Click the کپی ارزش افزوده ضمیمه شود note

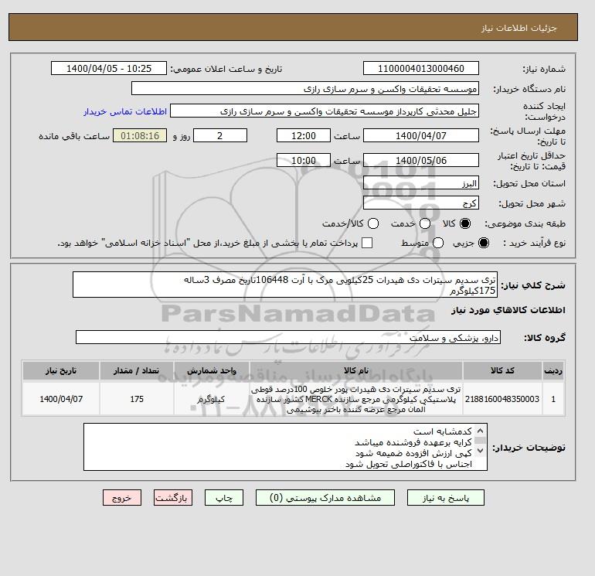413,453
